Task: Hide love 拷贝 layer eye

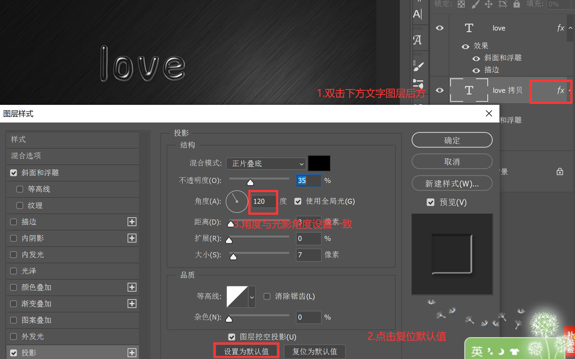Action: click(x=440, y=90)
